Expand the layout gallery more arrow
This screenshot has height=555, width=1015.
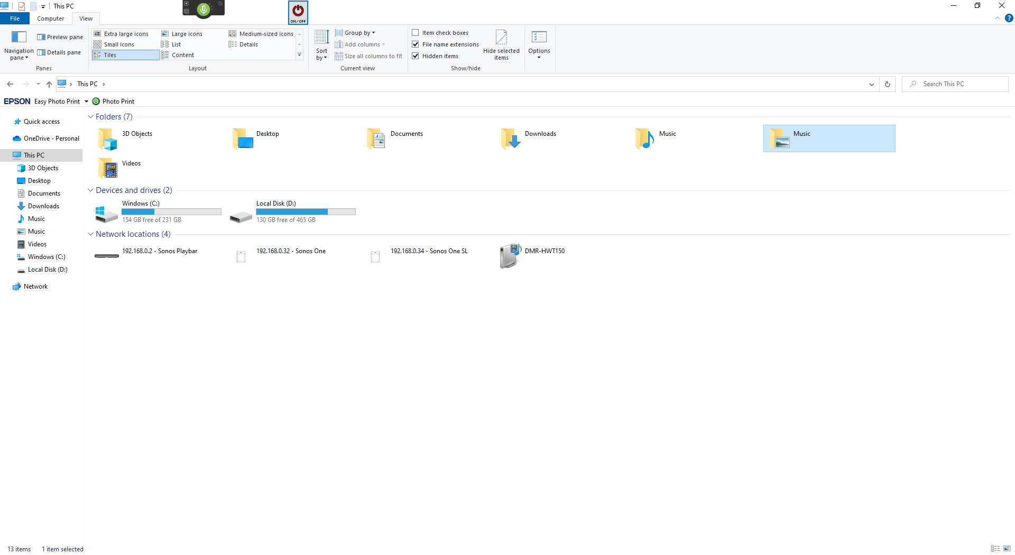pyautogui.click(x=300, y=55)
